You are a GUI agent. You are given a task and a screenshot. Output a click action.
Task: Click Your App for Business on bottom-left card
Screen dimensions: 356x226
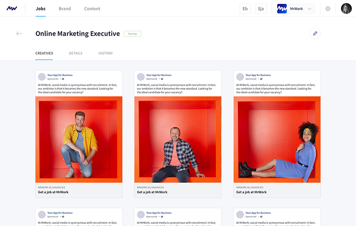pyautogui.click(x=60, y=213)
